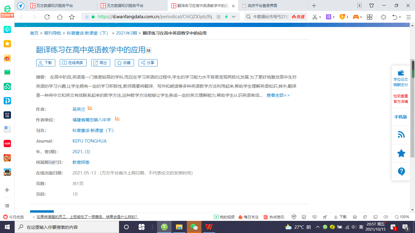This screenshot has width=415, height=233.
Task: Click Windows taskbar search box
Action: (67, 227)
